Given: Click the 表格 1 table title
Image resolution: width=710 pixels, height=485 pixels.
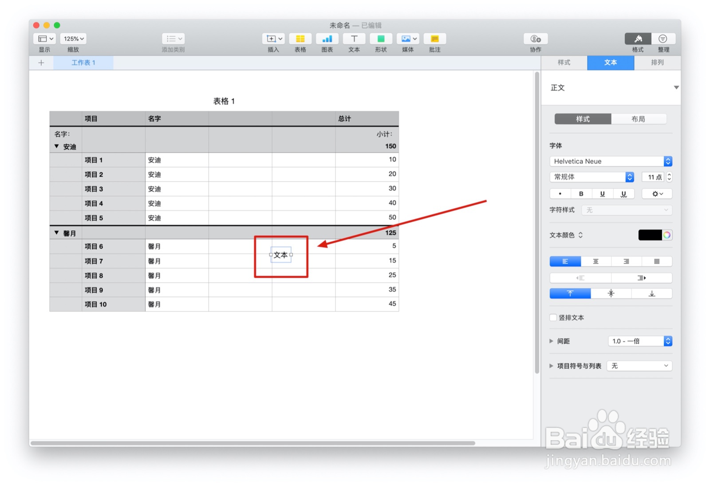Looking at the screenshot, I should tap(224, 101).
